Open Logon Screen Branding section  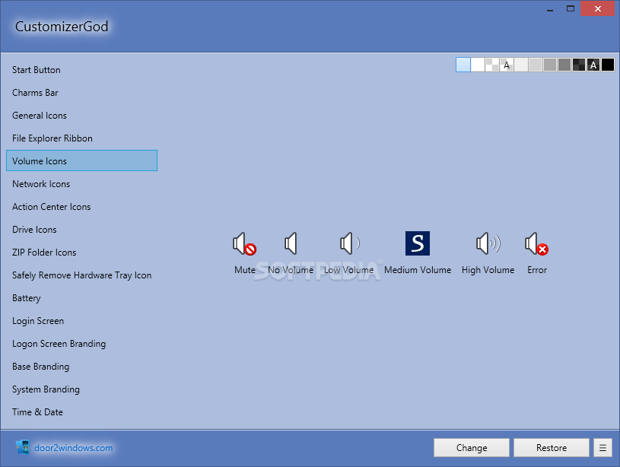pos(82,344)
